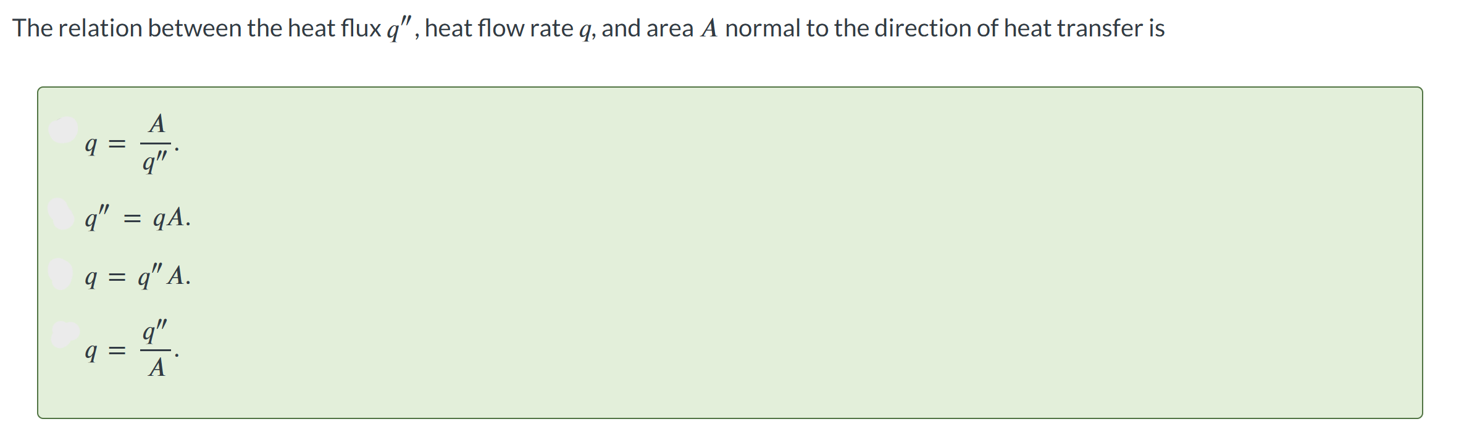Click the italic A symbol in the question
Image resolution: width=1464 pixels, height=432 pixels.
click(709, 28)
